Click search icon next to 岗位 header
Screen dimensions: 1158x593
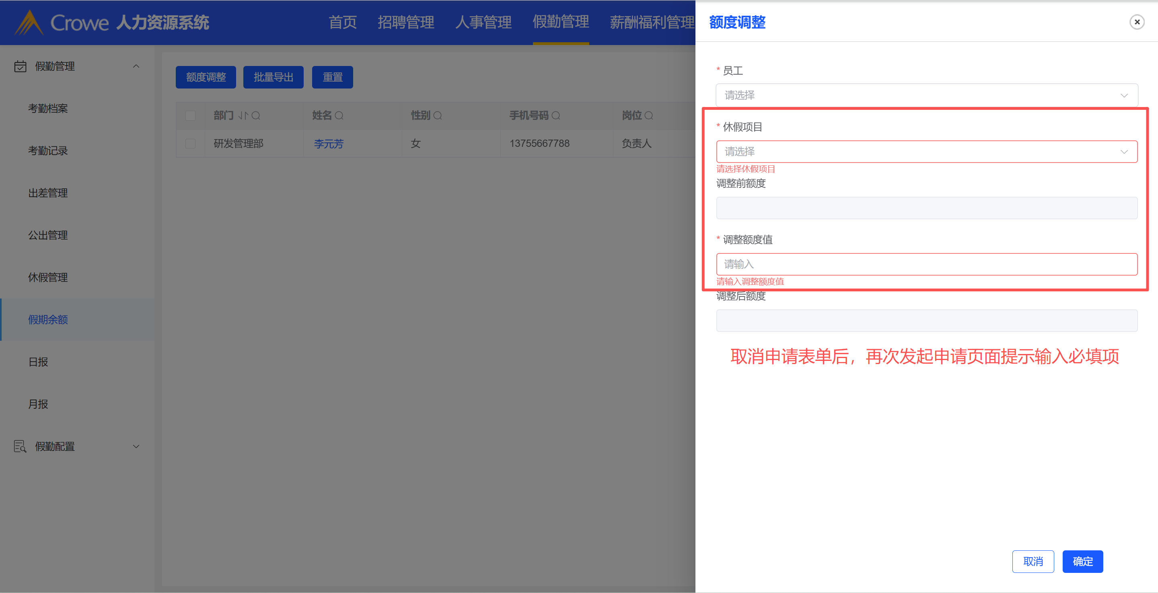[x=649, y=115]
